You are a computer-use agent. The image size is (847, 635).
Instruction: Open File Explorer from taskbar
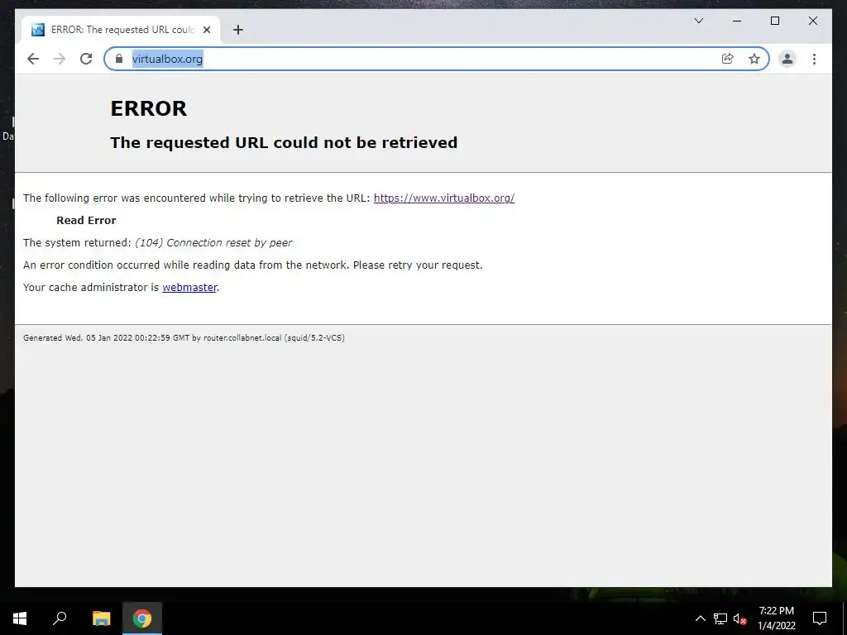101,618
